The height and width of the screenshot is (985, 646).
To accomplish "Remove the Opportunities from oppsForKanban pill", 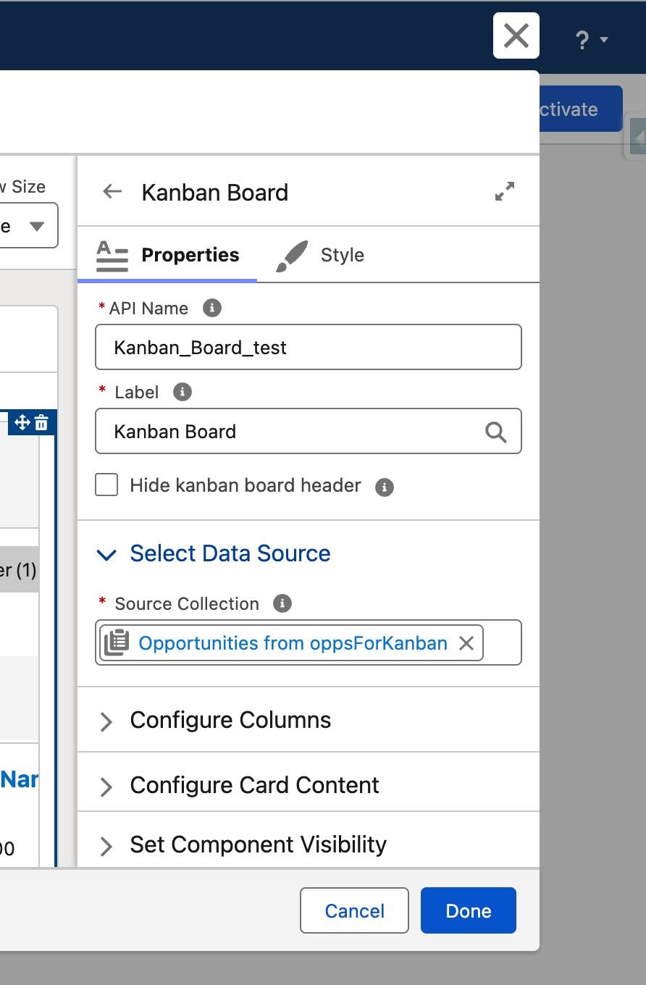I will click(x=466, y=643).
